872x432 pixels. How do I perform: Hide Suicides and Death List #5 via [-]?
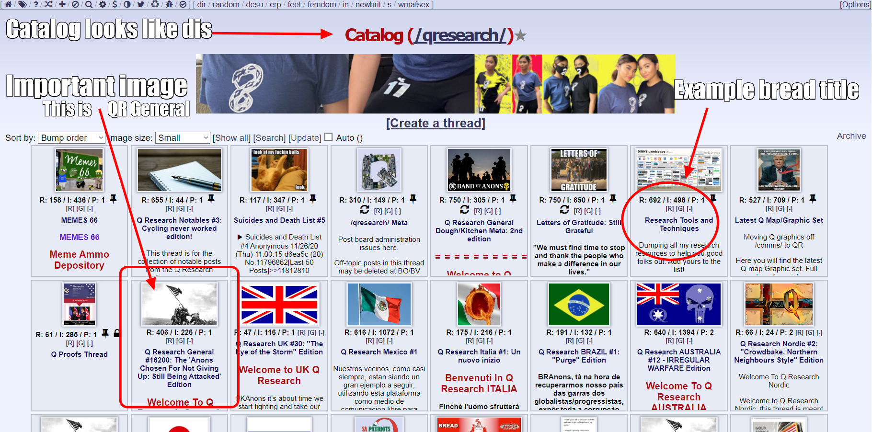pyautogui.click(x=290, y=209)
